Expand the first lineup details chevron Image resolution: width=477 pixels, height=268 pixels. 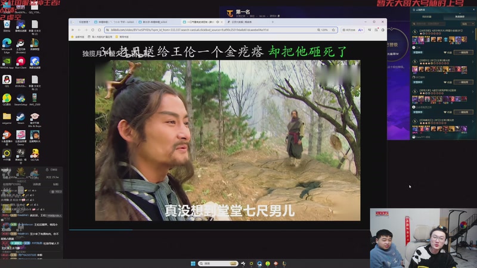tap(473, 32)
